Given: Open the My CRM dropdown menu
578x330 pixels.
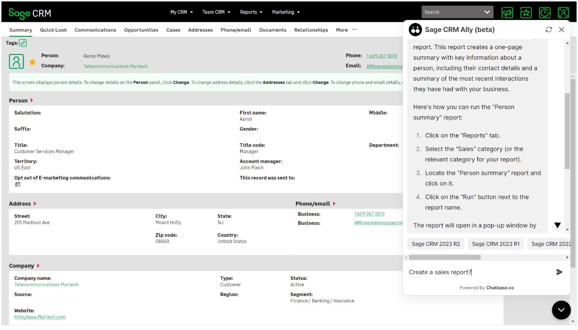Looking at the screenshot, I should click(x=181, y=12).
